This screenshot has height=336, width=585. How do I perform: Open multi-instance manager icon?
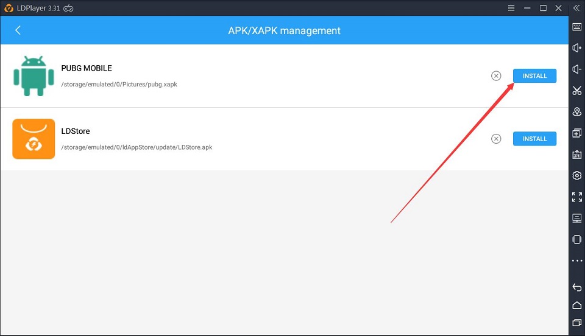(577, 133)
